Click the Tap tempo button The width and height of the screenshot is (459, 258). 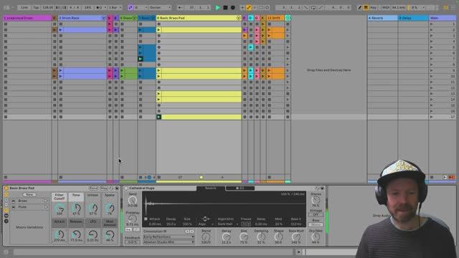click(x=36, y=8)
